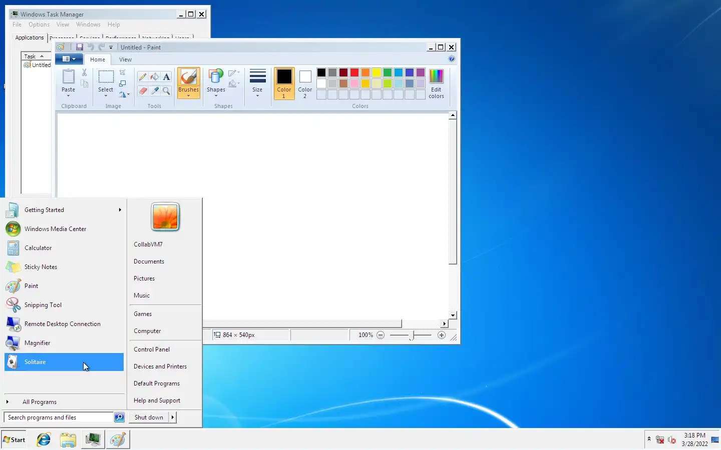
Task: Open the Windows menu in Task Manager
Action: tap(88, 24)
